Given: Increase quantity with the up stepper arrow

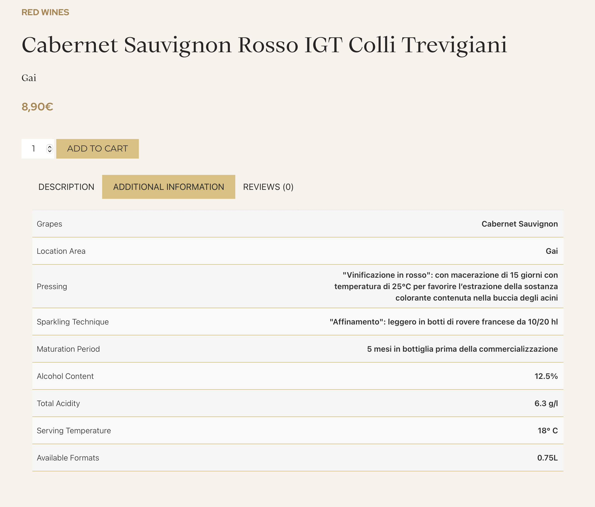Looking at the screenshot, I should 50,147.
